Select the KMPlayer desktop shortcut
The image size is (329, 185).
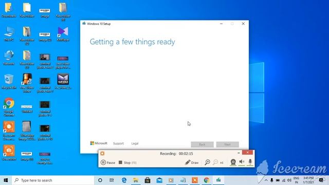pyautogui.click(x=63, y=34)
